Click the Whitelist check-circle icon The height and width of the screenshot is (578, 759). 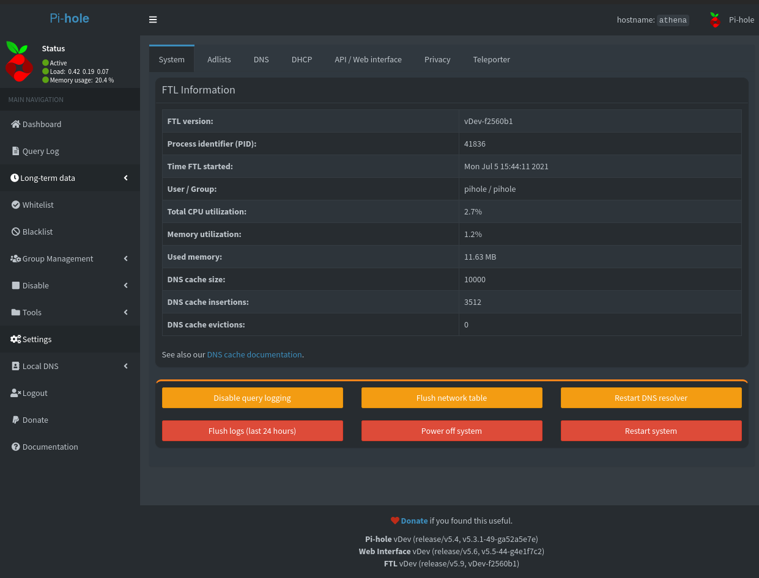tap(17, 205)
